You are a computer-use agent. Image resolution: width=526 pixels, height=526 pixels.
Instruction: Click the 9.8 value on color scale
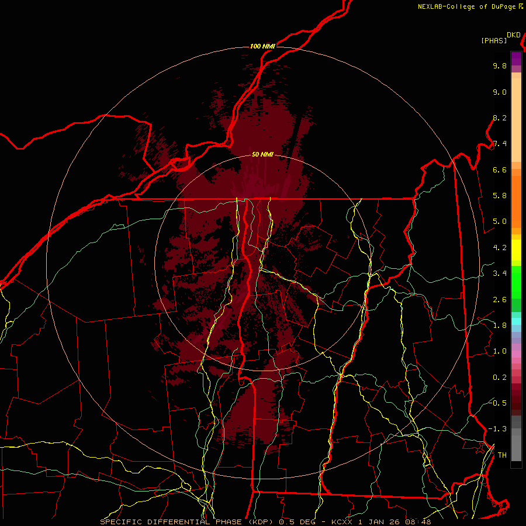500,65
